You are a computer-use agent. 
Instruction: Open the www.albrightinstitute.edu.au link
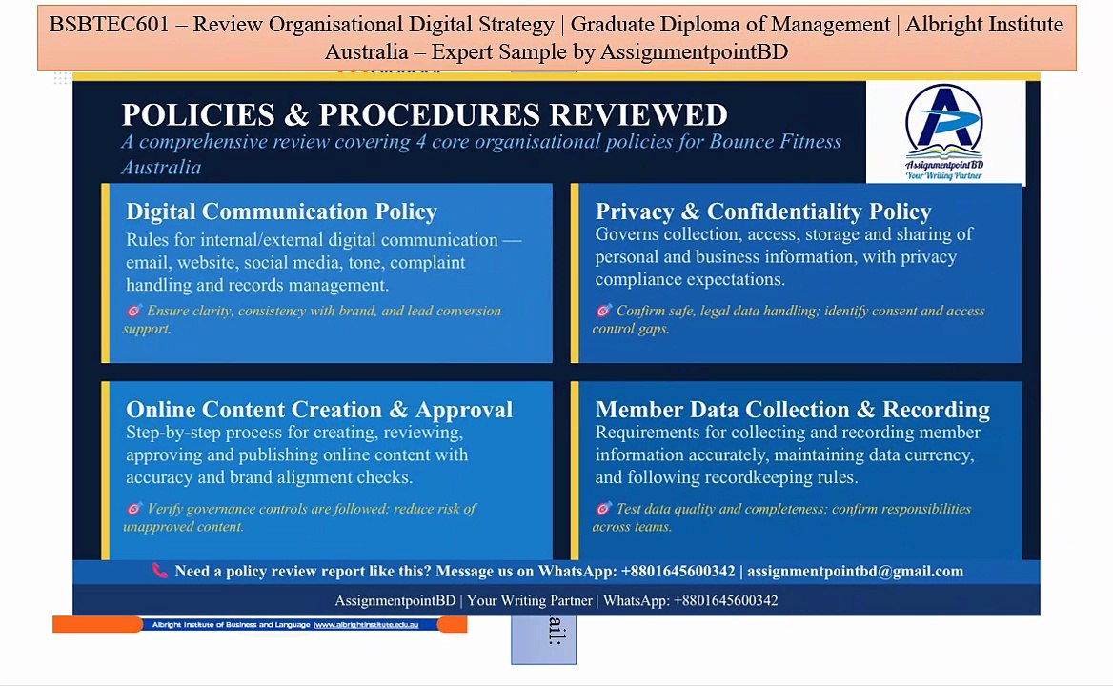(366, 624)
